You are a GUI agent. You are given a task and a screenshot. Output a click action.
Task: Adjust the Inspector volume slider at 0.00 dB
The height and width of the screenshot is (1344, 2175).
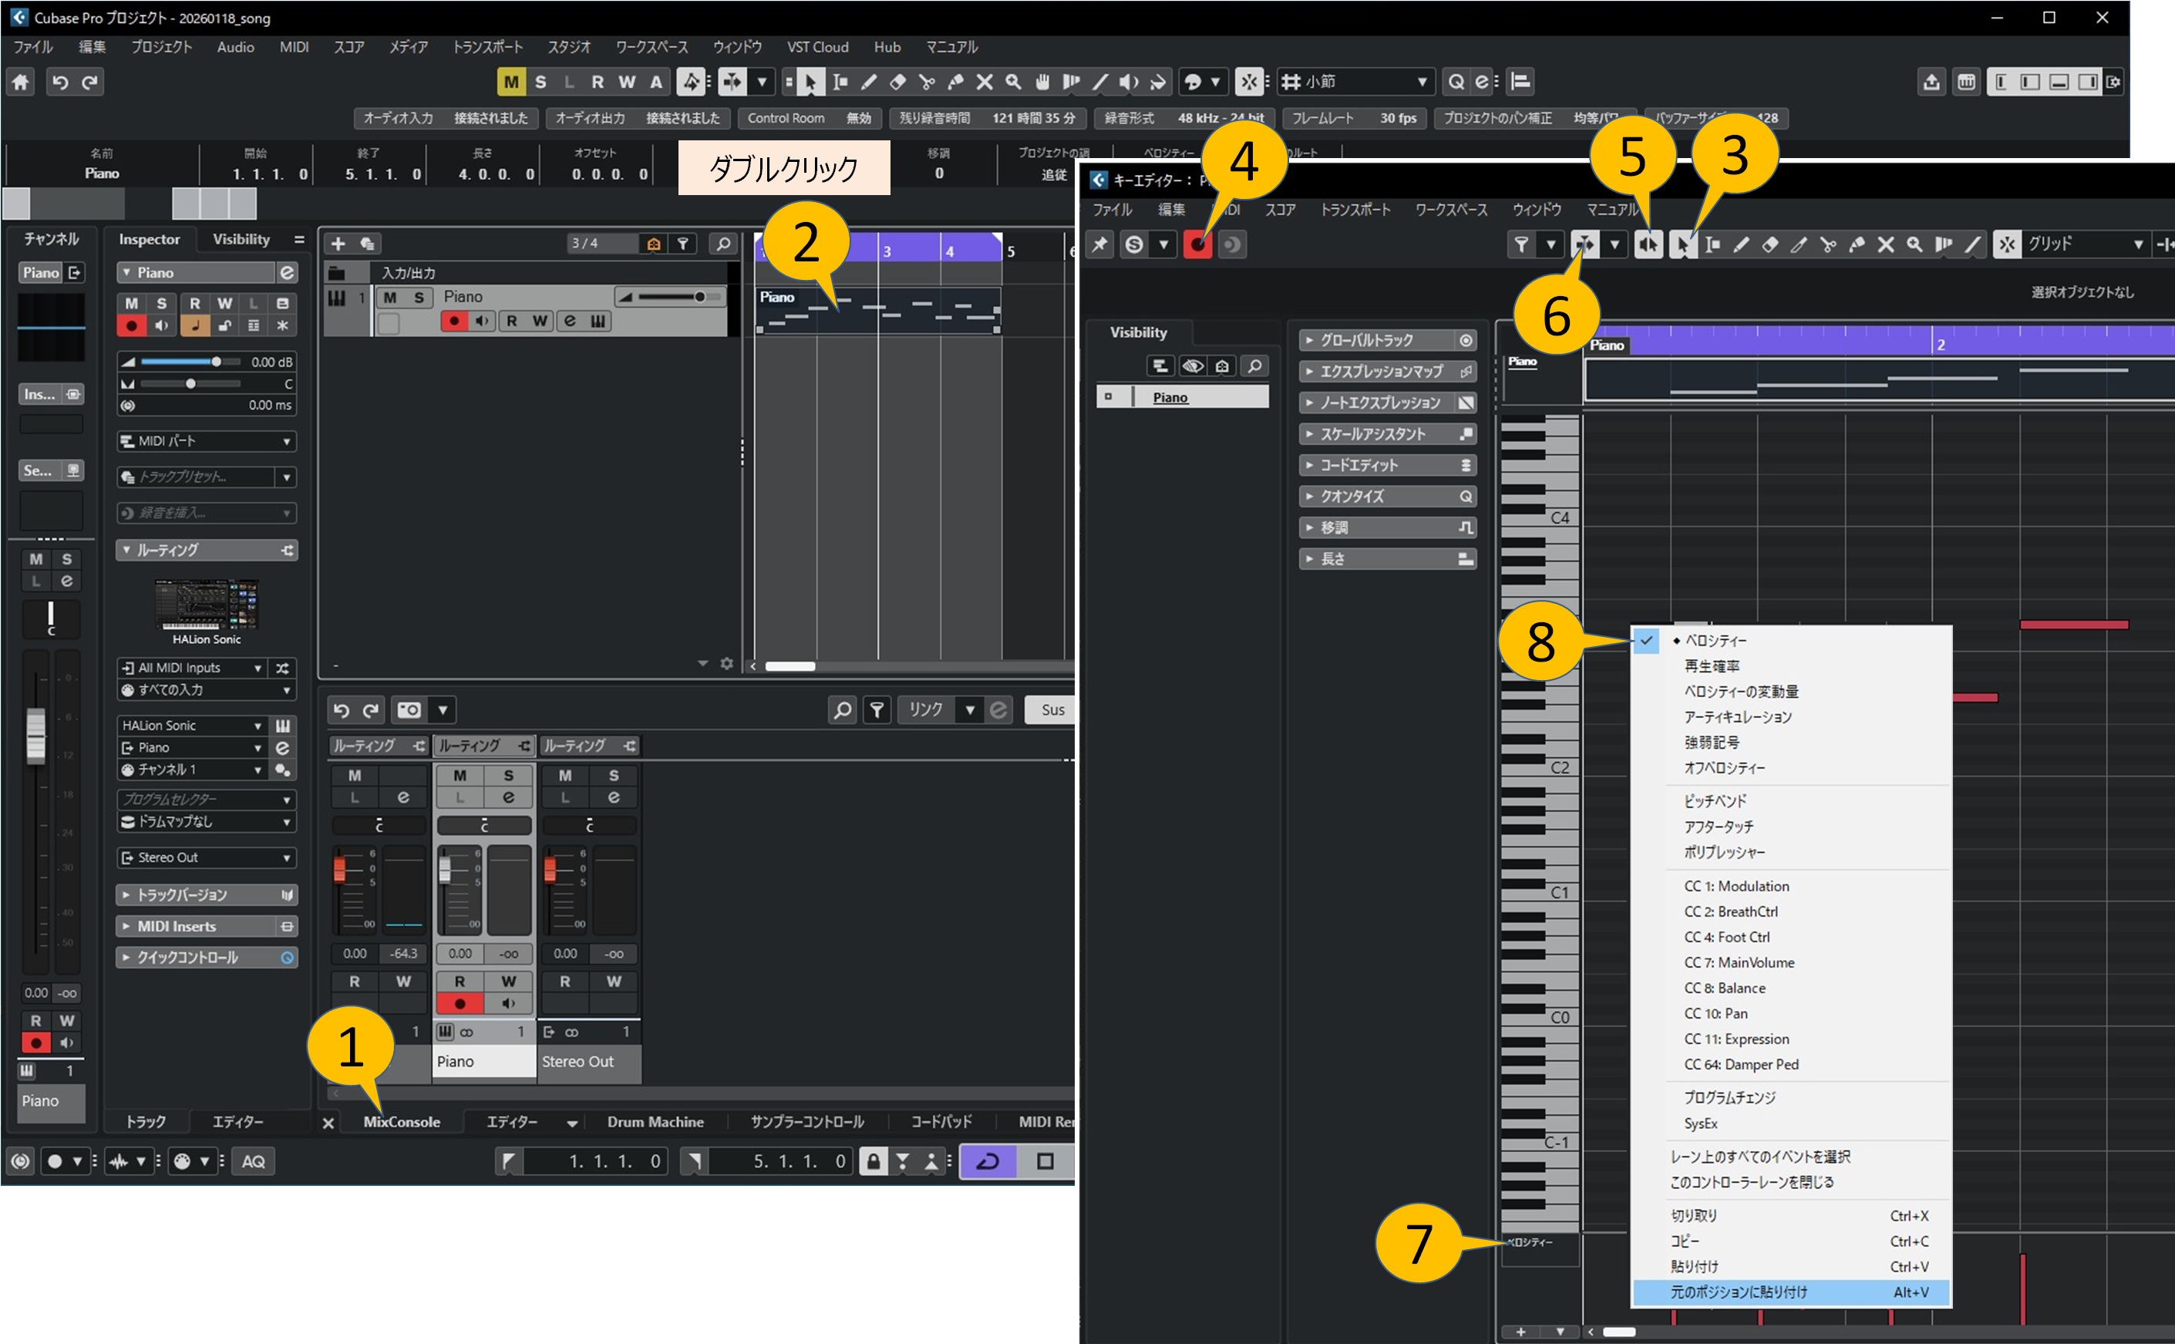point(216,362)
